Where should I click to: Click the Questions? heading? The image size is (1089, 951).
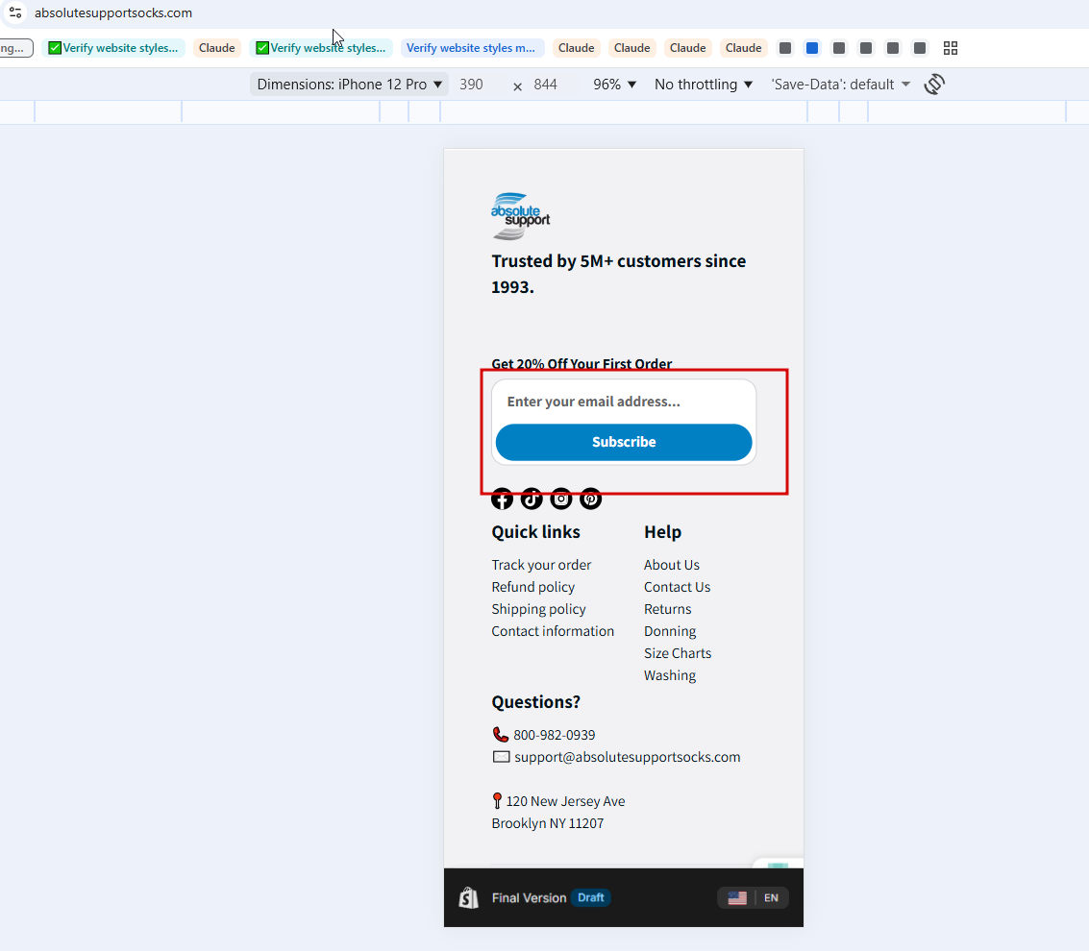click(535, 702)
